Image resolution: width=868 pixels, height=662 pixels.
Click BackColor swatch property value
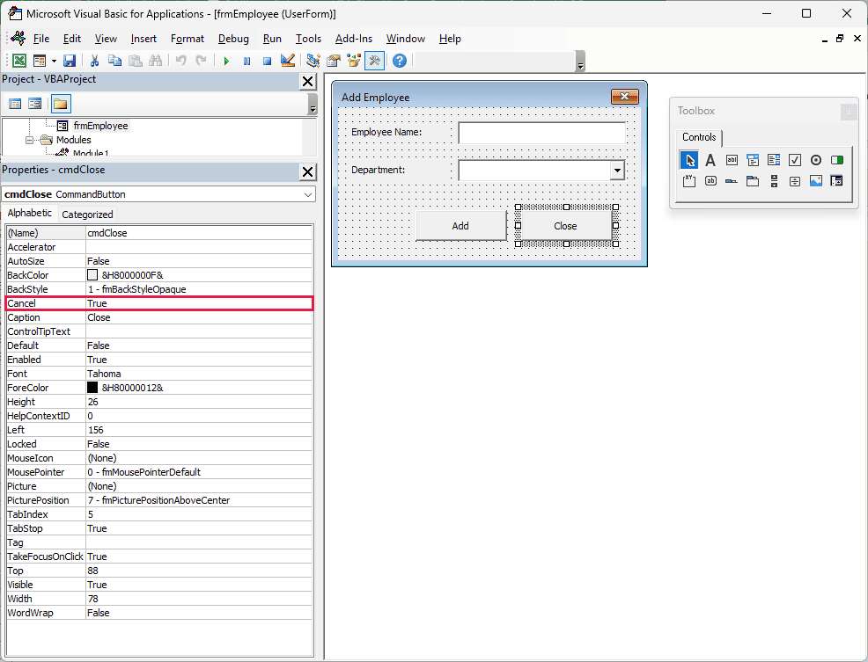point(92,275)
